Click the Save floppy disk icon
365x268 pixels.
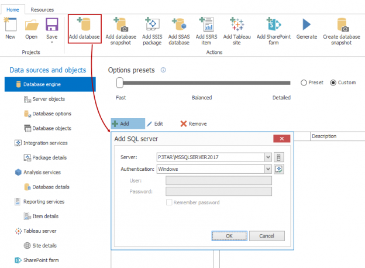click(51, 24)
